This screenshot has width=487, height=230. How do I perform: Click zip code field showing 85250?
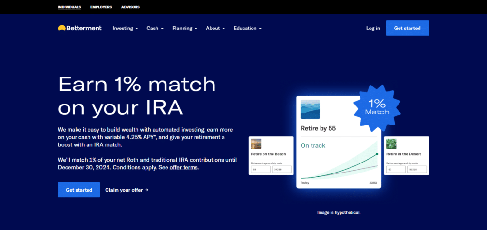417,170
